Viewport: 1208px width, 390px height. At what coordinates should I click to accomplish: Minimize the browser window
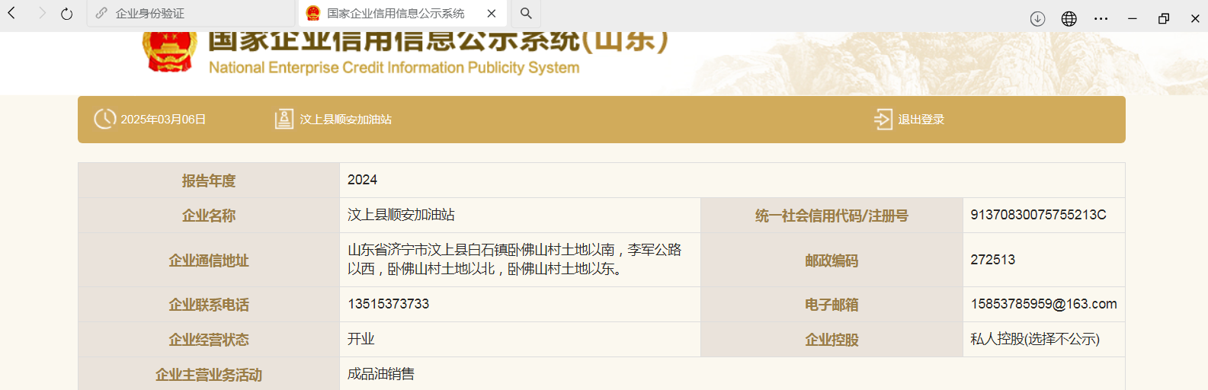coord(1133,18)
